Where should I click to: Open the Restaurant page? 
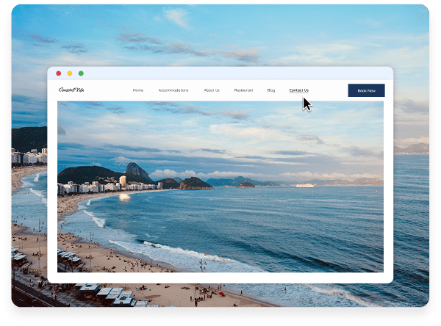243,90
